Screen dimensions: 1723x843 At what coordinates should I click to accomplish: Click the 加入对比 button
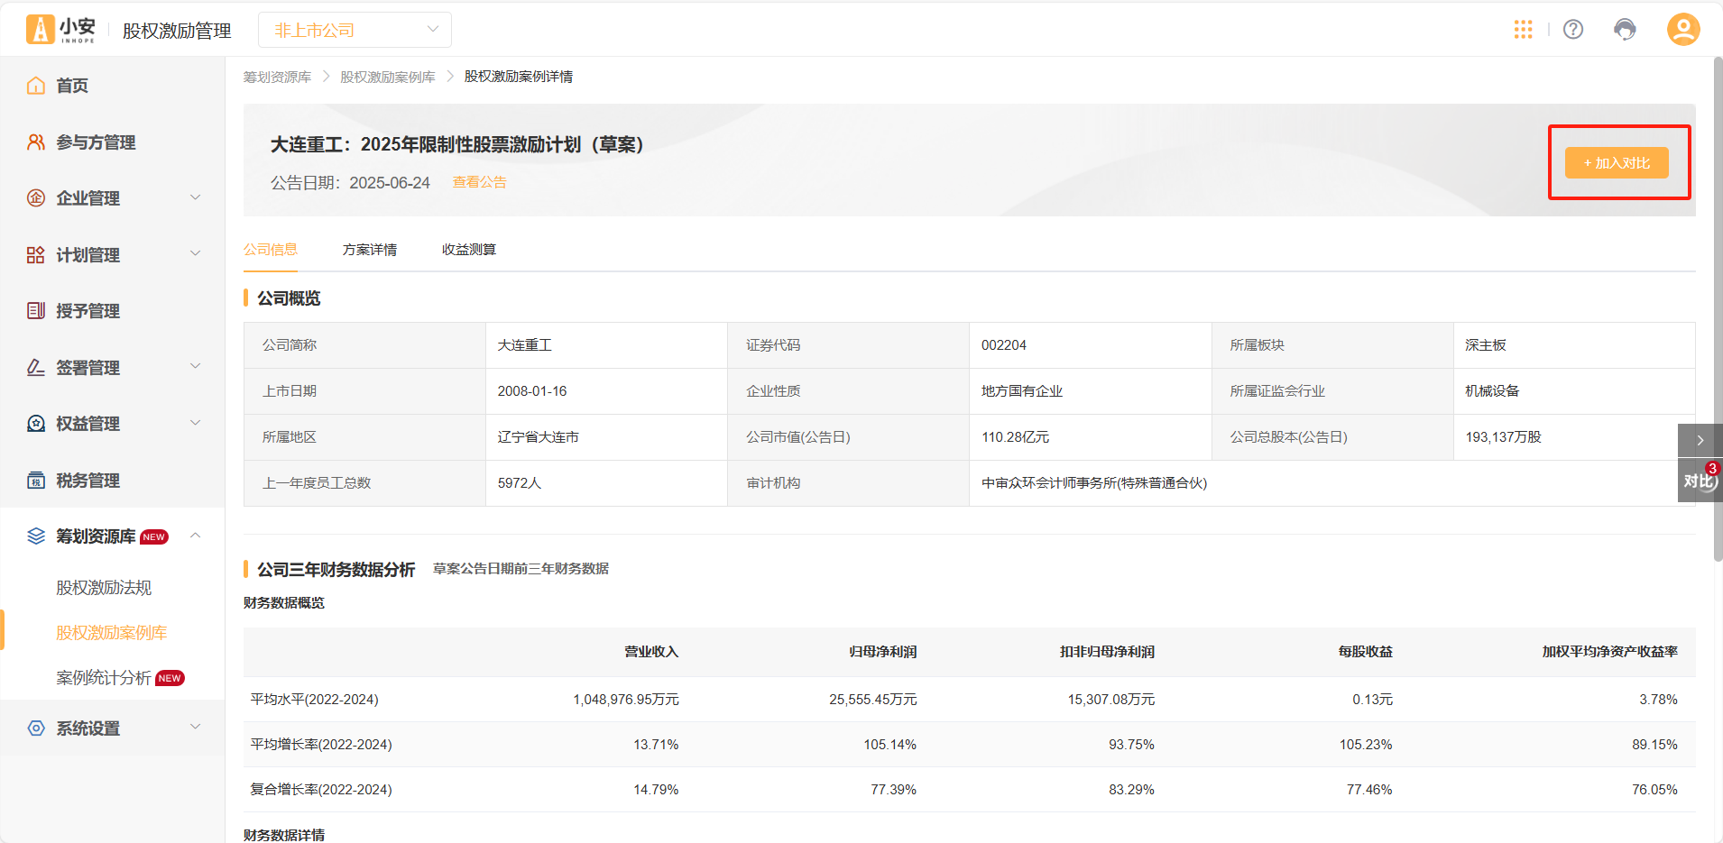pos(1617,163)
